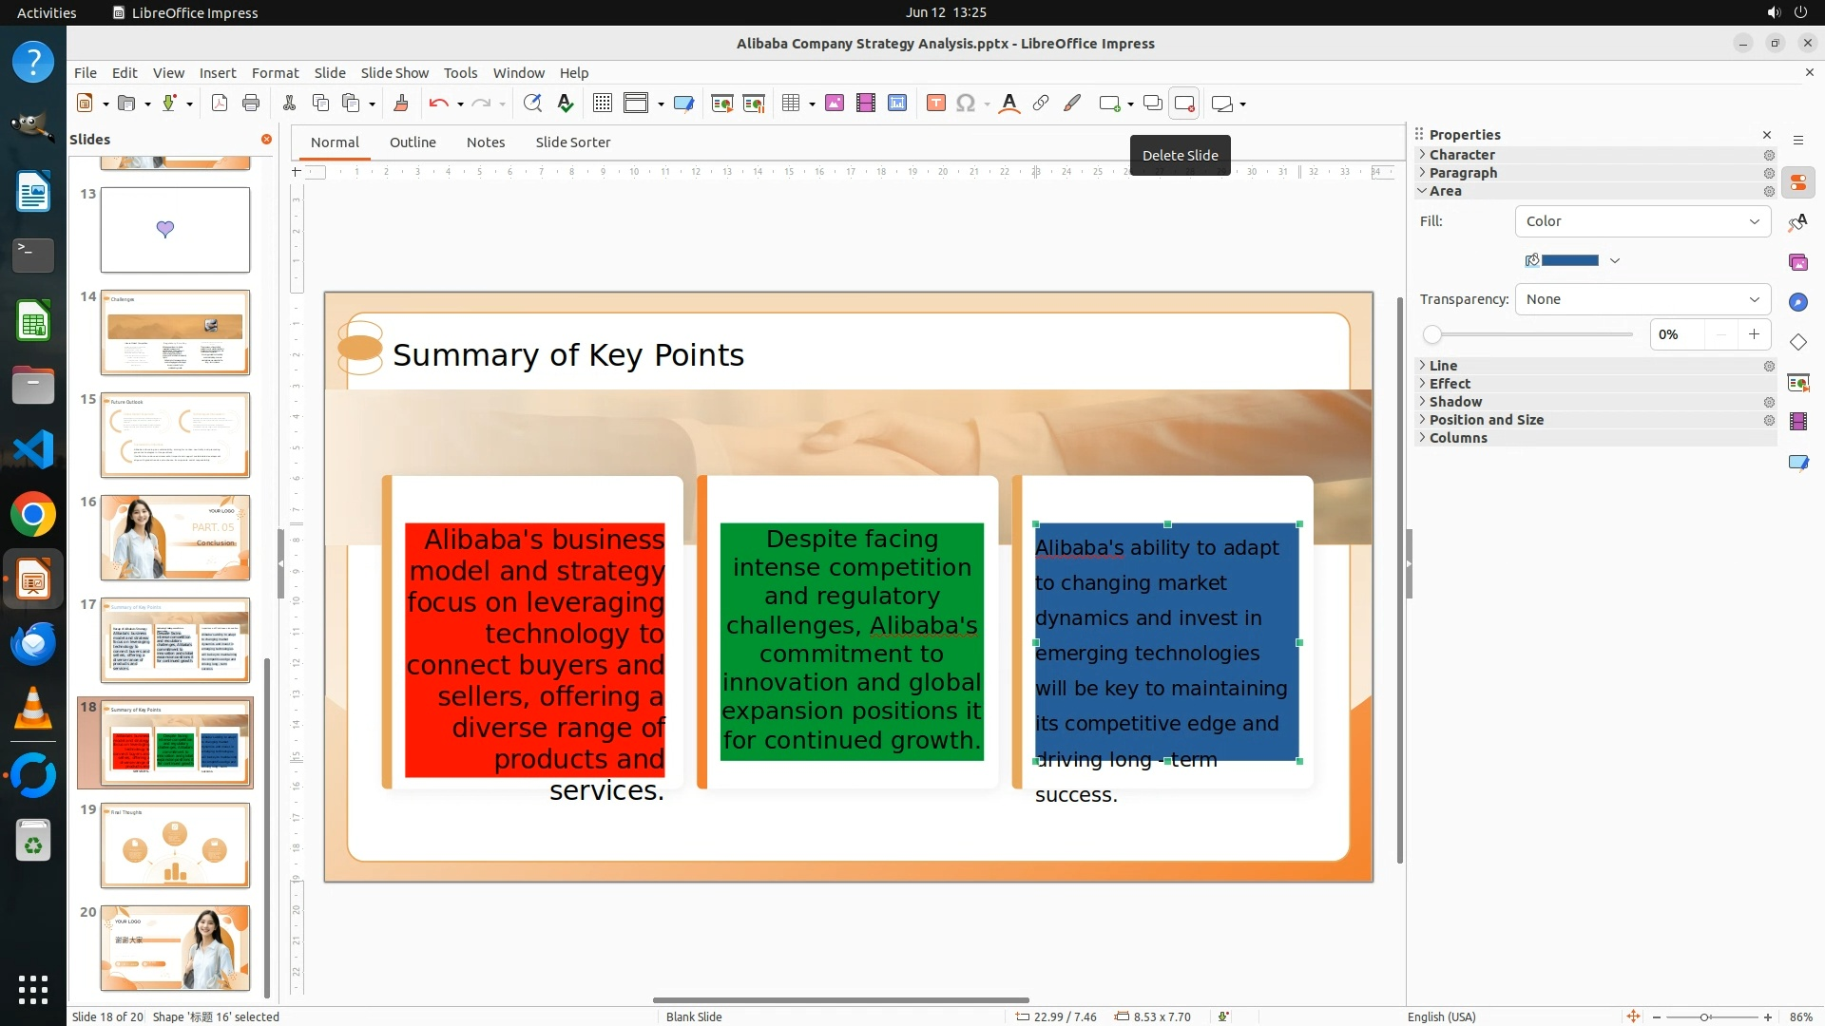Screen dimensions: 1825x1026
Task: Insert a table using toolbar icon
Action: (x=790, y=104)
